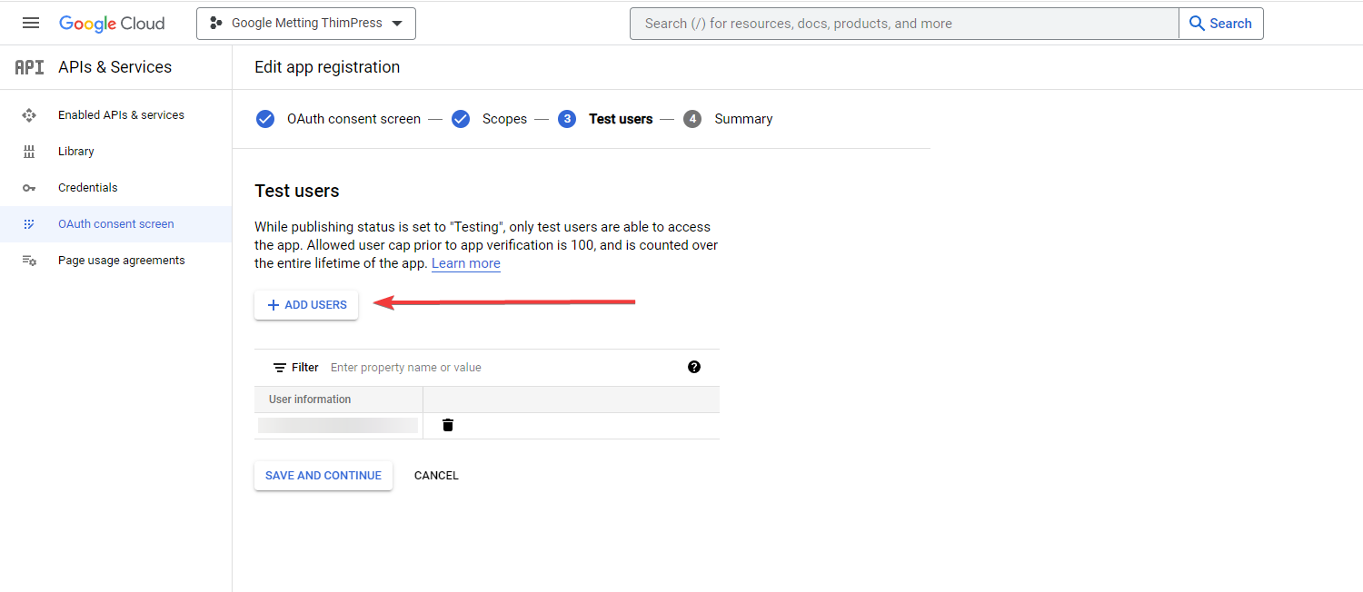1363x592 pixels.
Task: Click the Scopes step checkmark icon
Action: coord(461,119)
